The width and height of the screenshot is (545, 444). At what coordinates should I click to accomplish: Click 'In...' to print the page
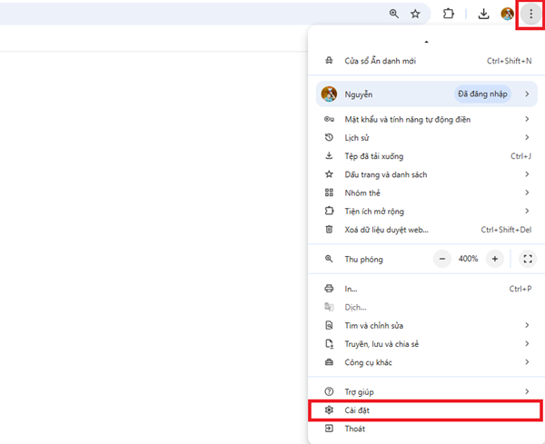pyautogui.click(x=351, y=289)
